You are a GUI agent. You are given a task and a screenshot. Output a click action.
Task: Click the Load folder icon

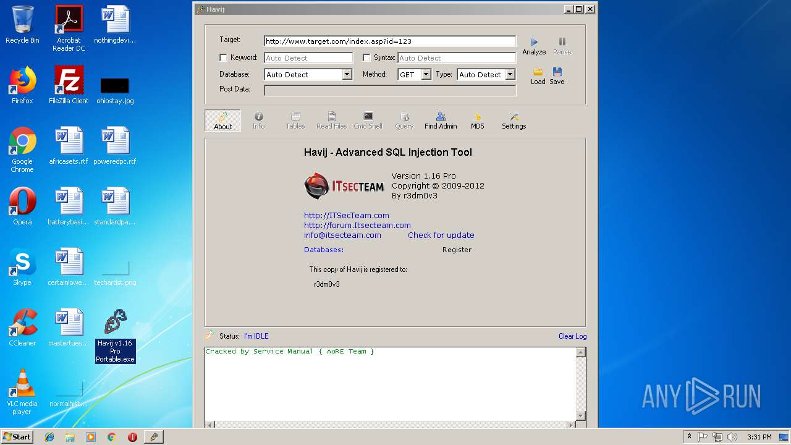pos(538,72)
